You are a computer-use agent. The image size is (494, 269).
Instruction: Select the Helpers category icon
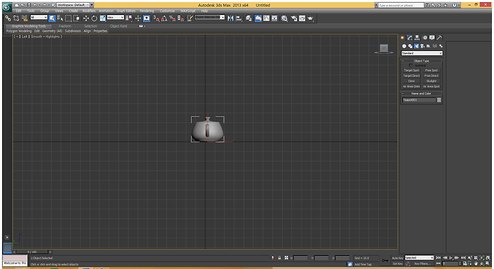coord(428,46)
